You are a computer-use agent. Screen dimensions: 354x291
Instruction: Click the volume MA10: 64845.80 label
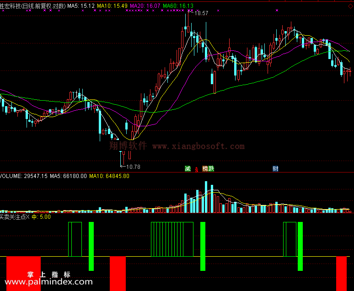109,176
